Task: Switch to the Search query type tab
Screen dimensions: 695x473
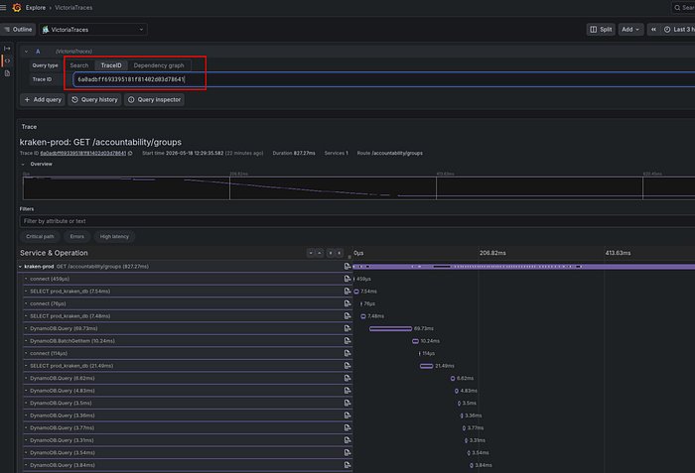Action: tap(79, 65)
